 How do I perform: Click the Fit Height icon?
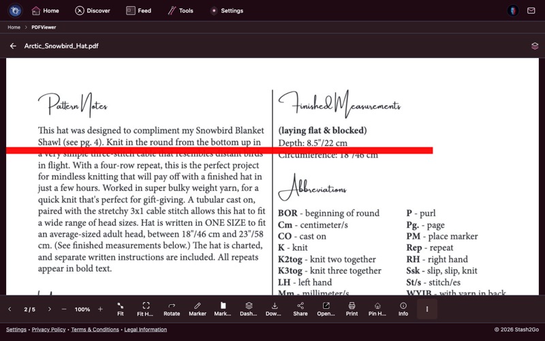[146, 308]
